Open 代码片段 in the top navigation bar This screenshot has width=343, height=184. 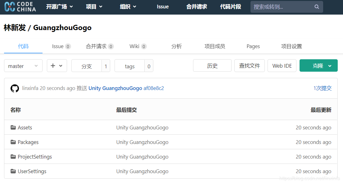click(231, 7)
